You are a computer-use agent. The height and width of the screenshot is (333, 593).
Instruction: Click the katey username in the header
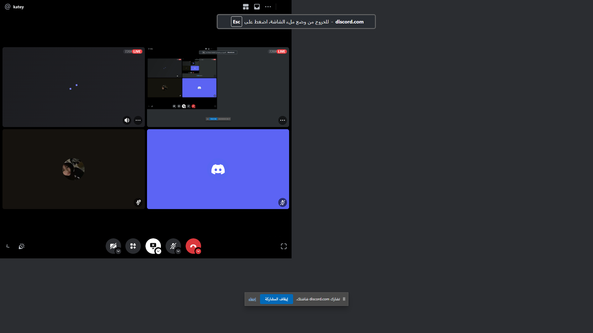click(x=19, y=7)
